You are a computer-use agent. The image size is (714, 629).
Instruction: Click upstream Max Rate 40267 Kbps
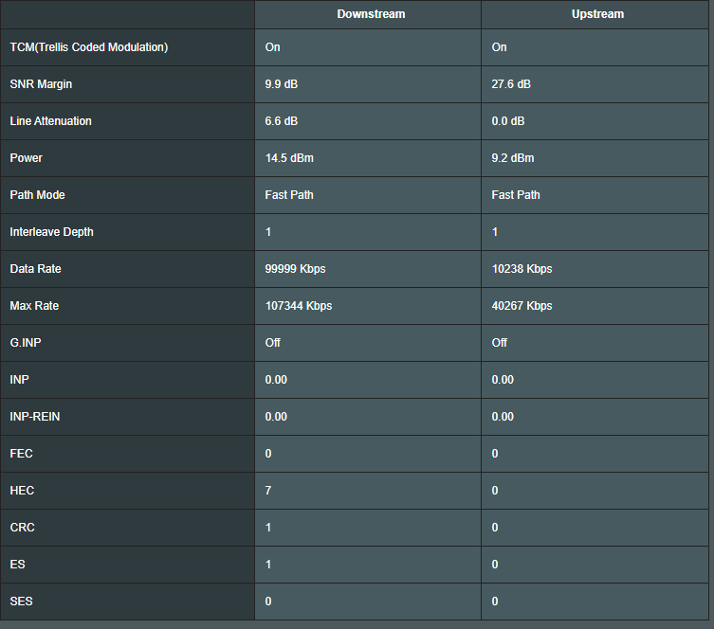point(522,306)
